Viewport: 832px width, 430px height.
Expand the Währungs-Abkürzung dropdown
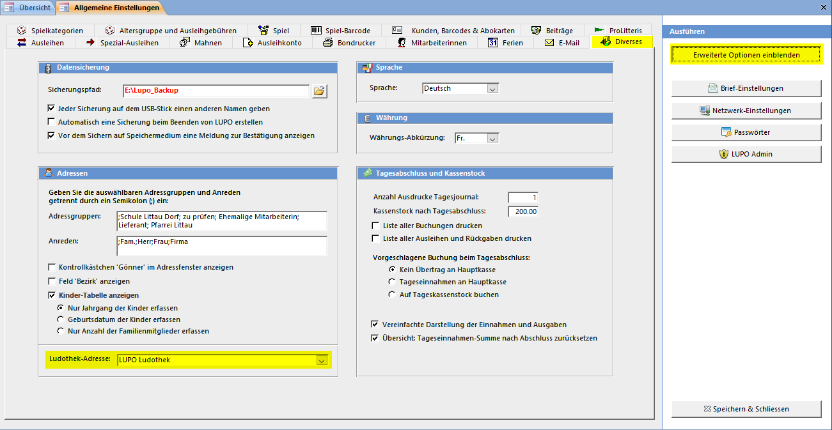coord(492,138)
